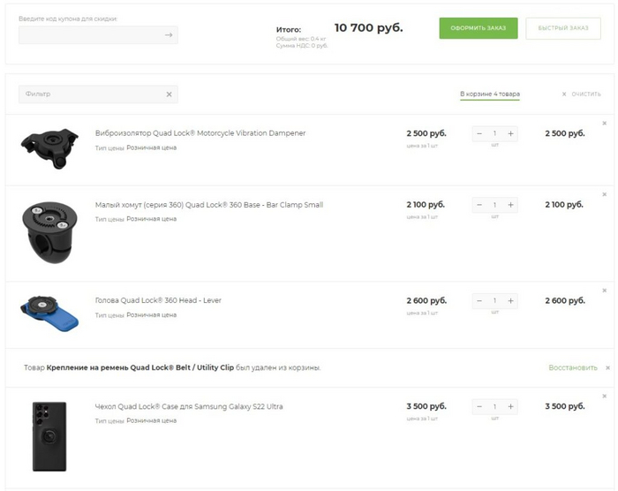Clear the filter field with X icon
618x491 pixels.
pos(169,94)
